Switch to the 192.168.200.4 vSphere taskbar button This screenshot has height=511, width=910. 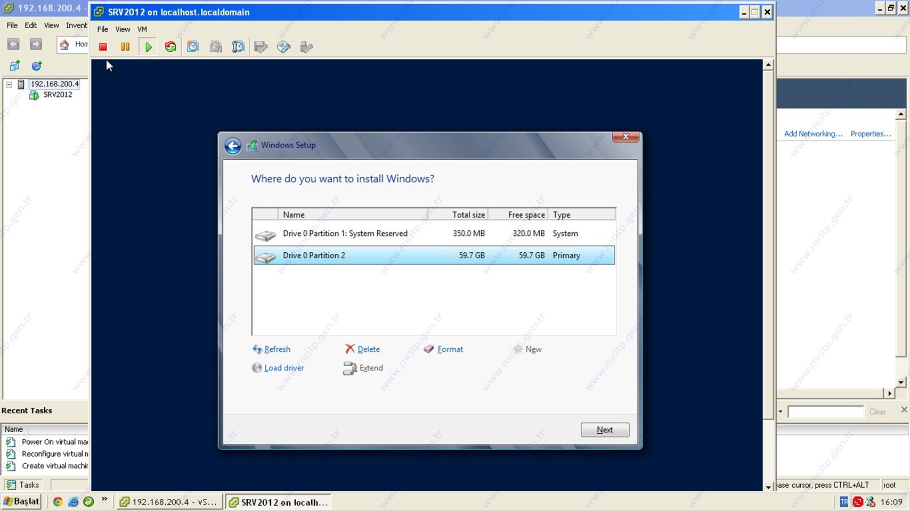[169, 502]
